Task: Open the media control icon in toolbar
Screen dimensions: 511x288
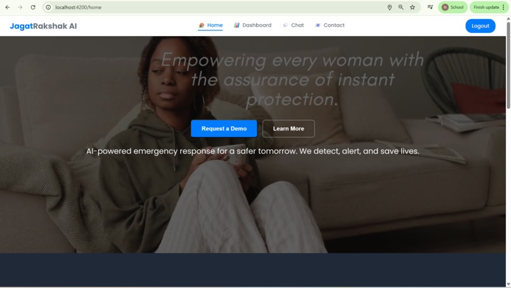Action: click(430, 7)
